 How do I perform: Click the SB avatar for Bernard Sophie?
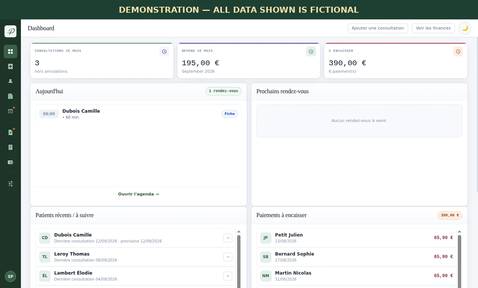pyautogui.click(x=266, y=257)
